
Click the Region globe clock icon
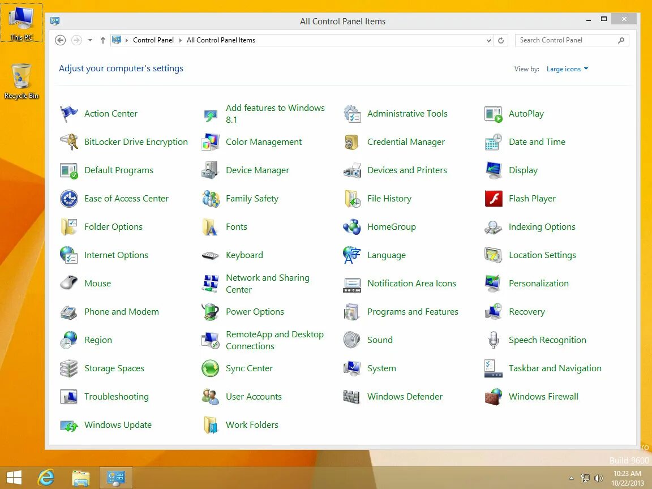tap(68, 340)
